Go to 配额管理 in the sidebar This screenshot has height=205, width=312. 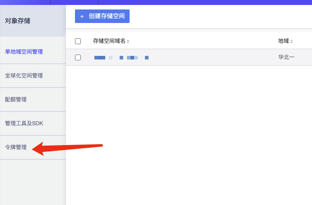[x=16, y=99]
